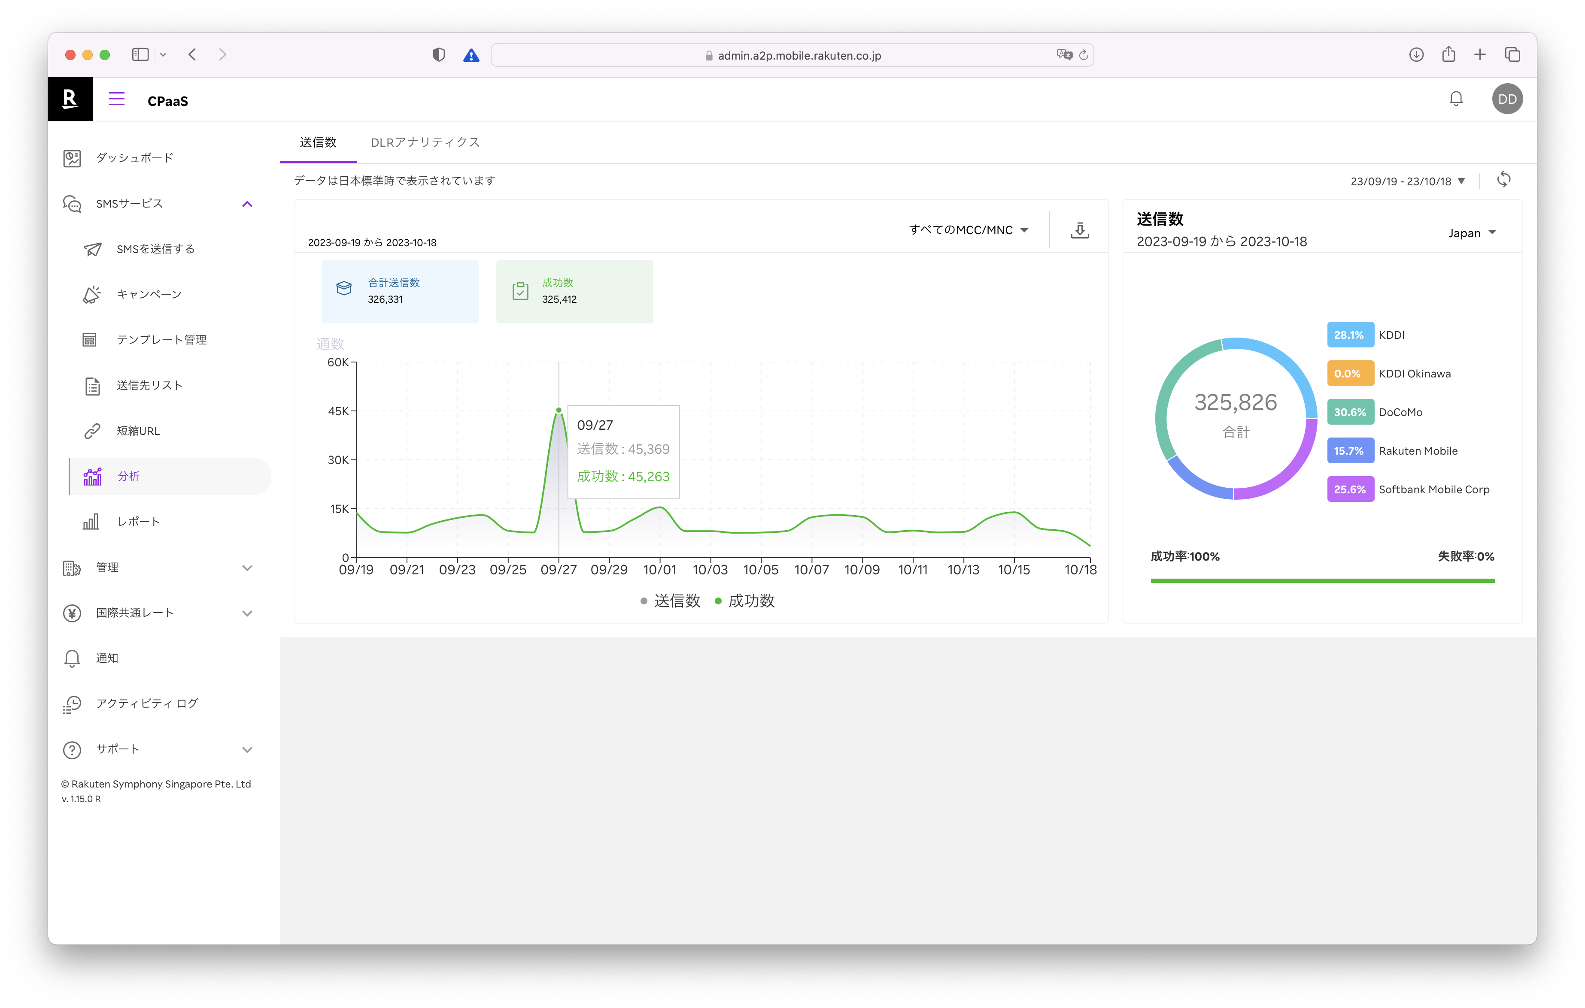Open Safari downloads icon

coord(1416,54)
